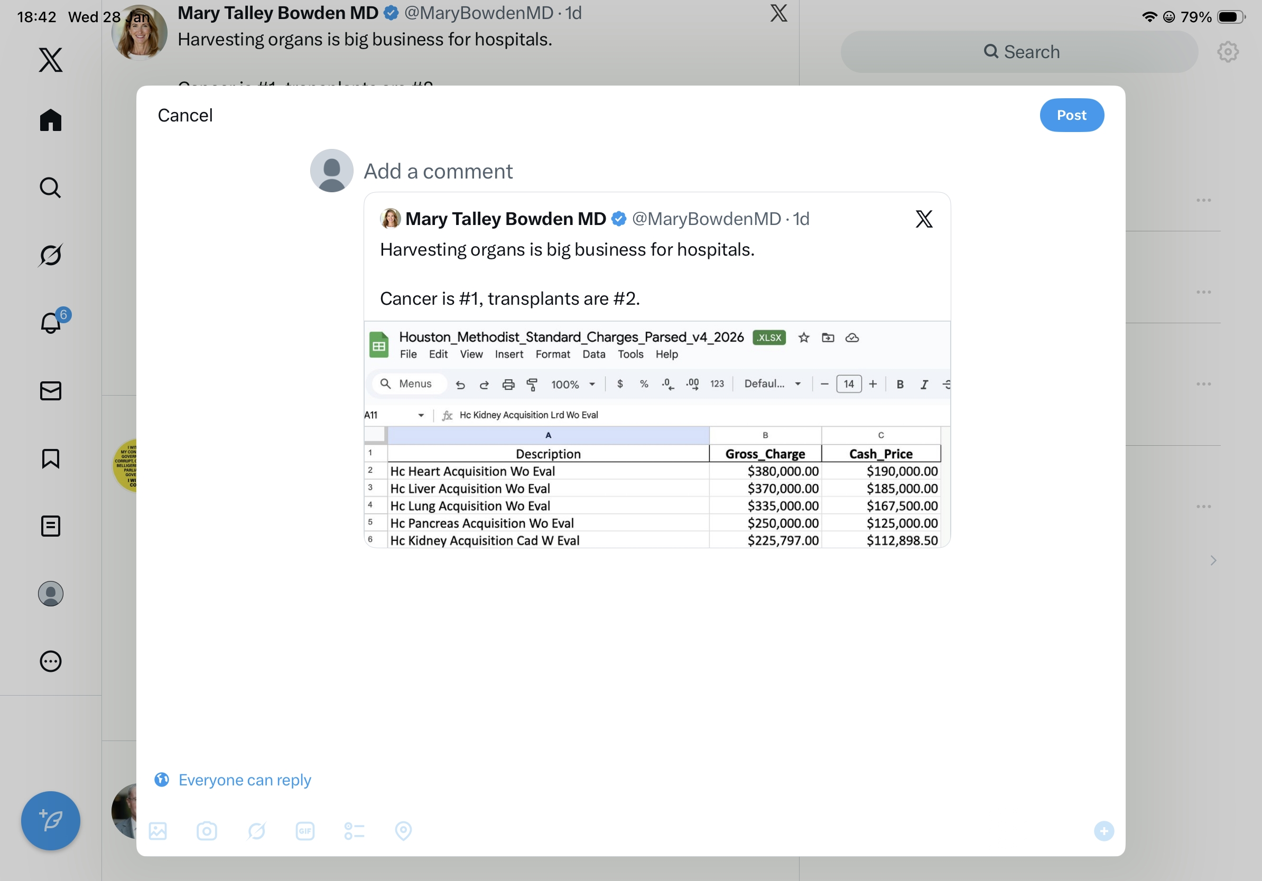Image resolution: width=1262 pixels, height=881 pixels.
Task: Open Notifications bell with 6 badge
Action: coord(51,323)
